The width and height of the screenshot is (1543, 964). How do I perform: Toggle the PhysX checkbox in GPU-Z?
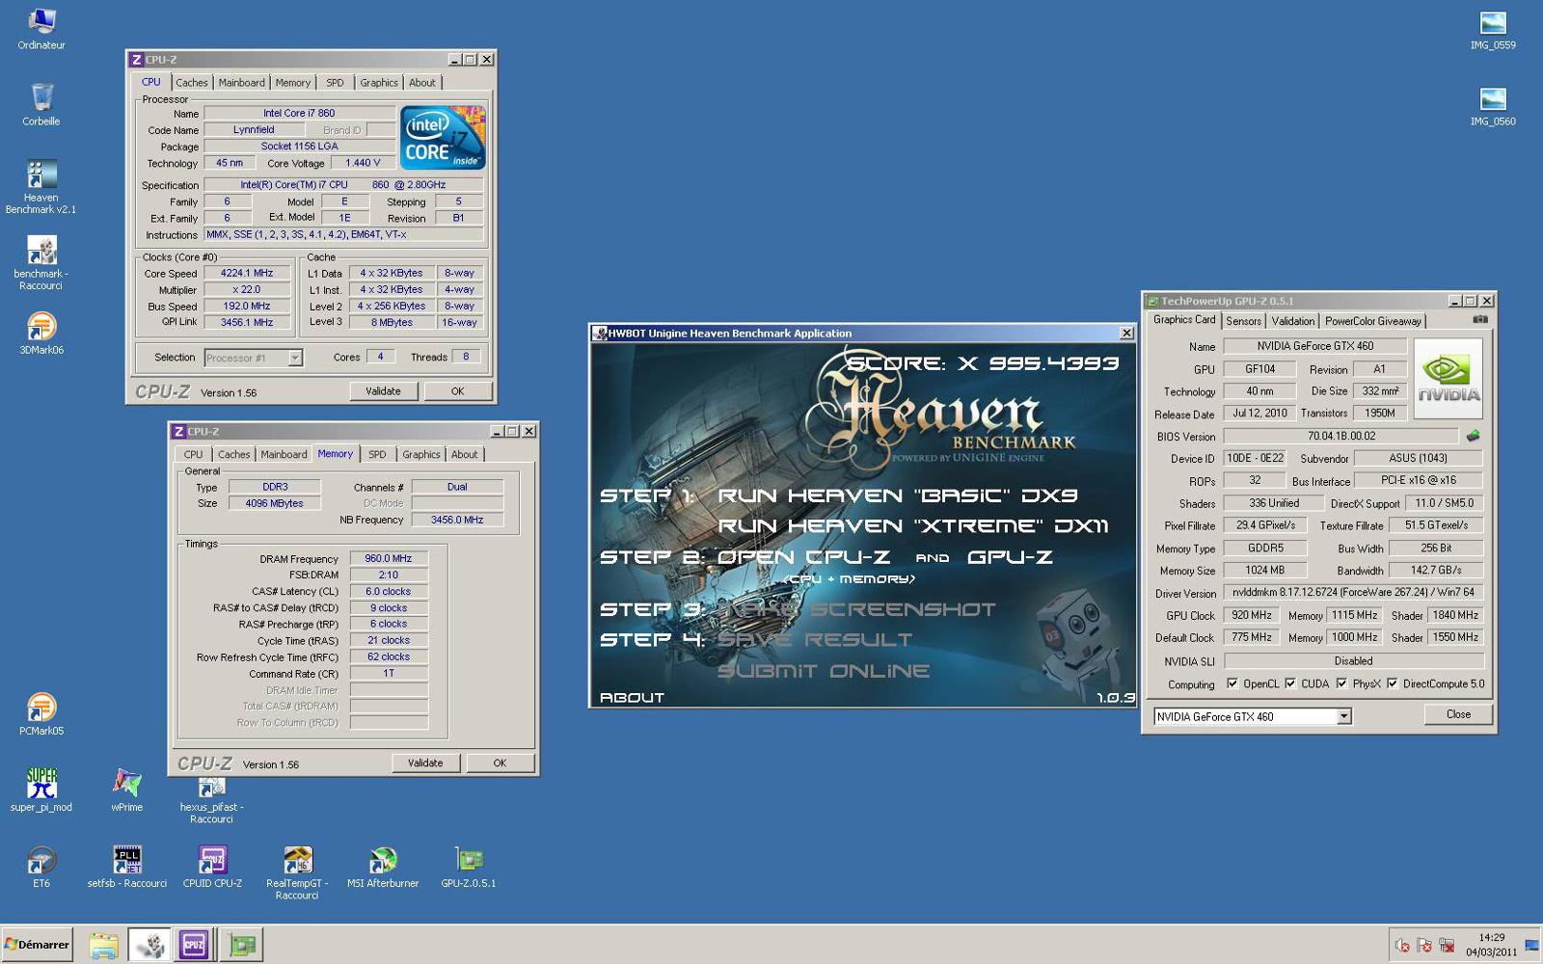point(1341,683)
